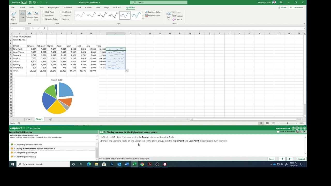Enable the Markers checkbox

tap(61, 19)
